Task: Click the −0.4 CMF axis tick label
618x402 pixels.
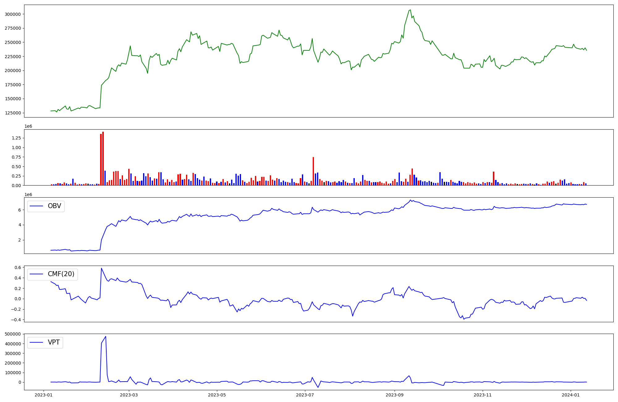Action: (17, 320)
